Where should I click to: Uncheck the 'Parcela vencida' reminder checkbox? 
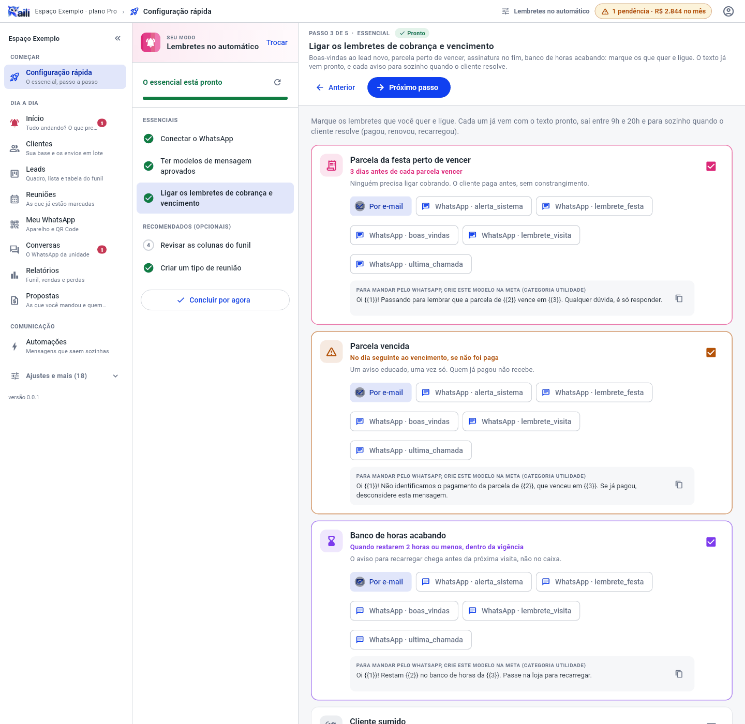click(711, 352)
